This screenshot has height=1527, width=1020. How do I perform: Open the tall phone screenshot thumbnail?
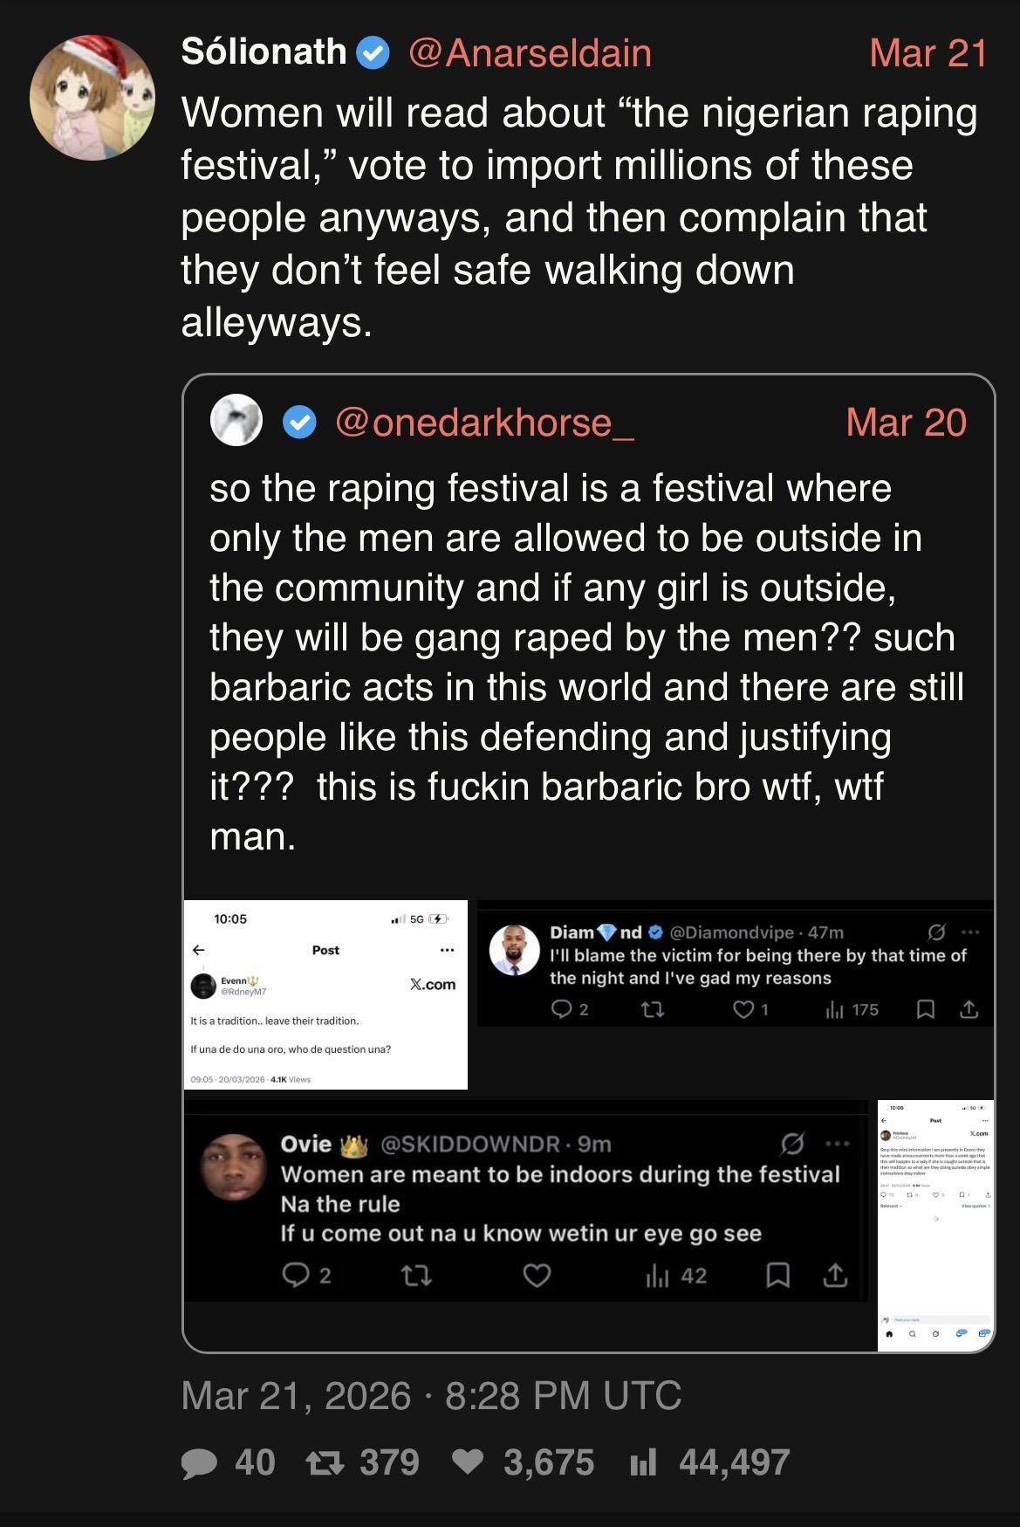coord(935,1225)
